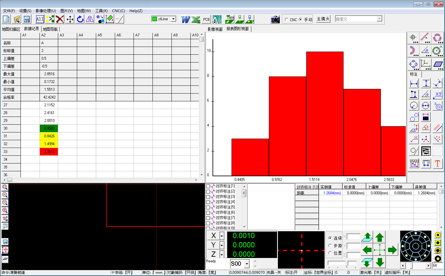This screenshot has height=276, width=445.
Task: Select the 步距 step mode radio button
Action: point(330,246)
